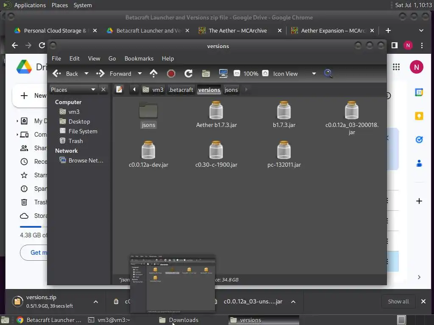This screenshot has width=434, height=325.
Task: Open Icon View mode dropdown
Action: pos(295,74)
